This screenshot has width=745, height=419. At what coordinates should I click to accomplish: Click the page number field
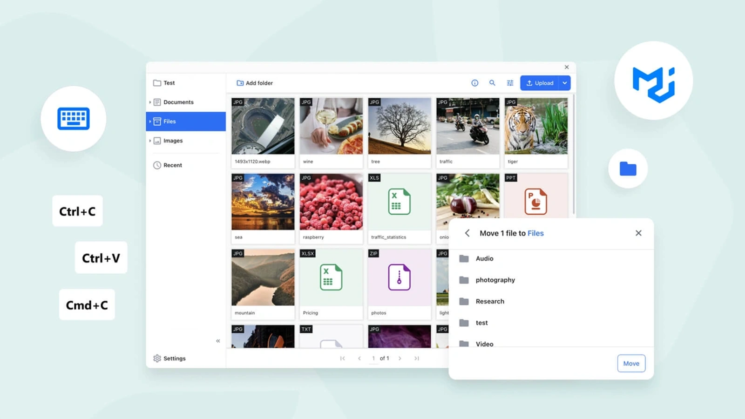(x=373, y=358)
